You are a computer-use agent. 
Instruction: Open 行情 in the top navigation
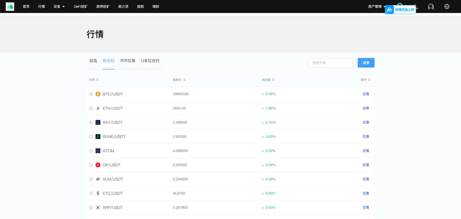click(x=42, y=6)
